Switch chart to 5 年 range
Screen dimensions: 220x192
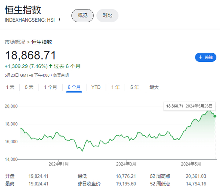[135, 87]
